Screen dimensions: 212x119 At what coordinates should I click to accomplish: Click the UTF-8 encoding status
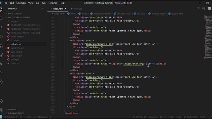[163, 117]
